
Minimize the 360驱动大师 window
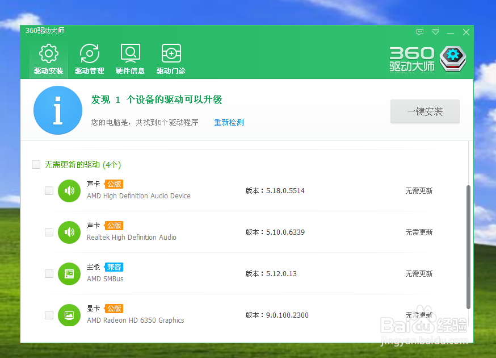coord(451,32)
